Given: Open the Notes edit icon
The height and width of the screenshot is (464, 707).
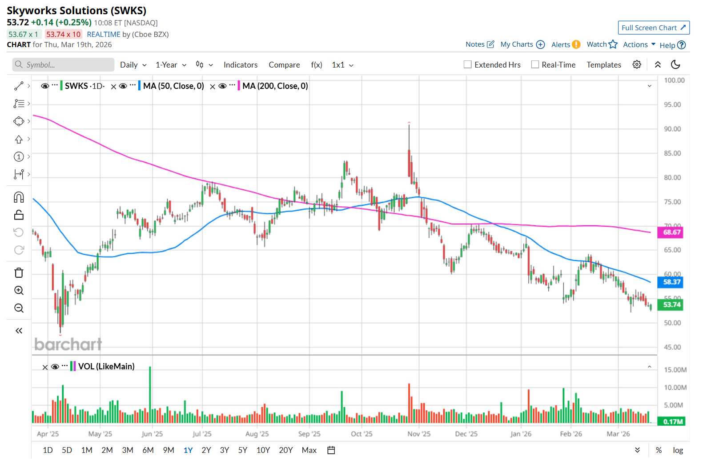Looking at the screenshot, I should (490, 44).
